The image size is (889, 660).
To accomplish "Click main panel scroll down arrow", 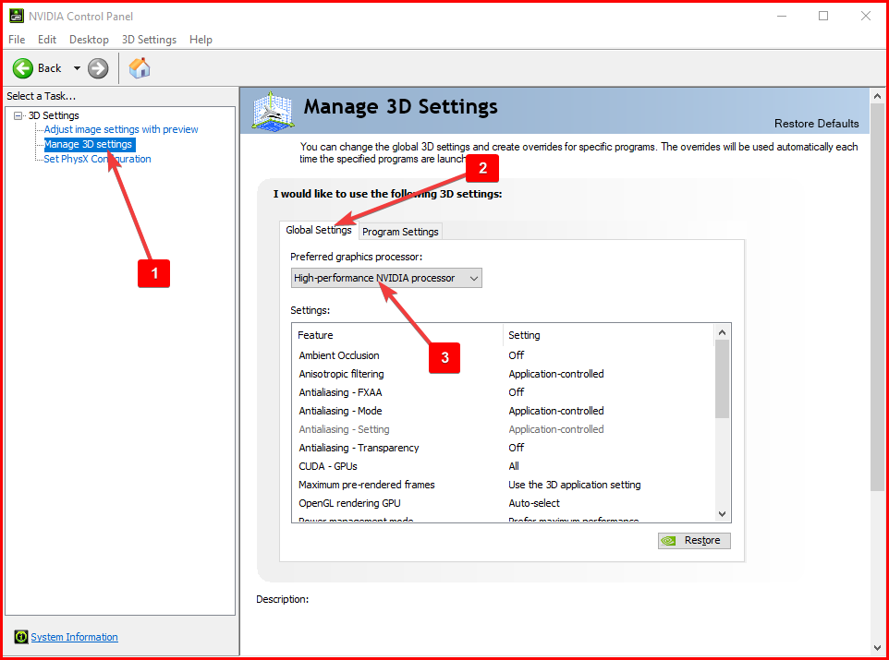I will click(877, 647).
